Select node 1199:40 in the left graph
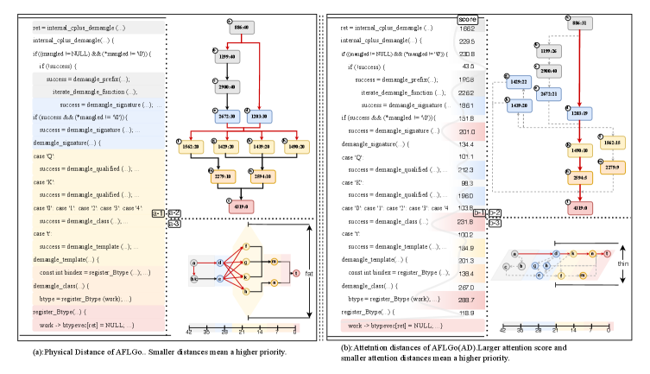This screenshot has width=650, height=374. [x=228, y=56]
